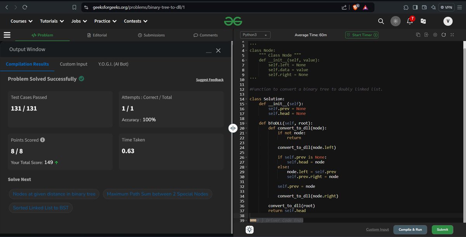The image size is (466, 237).
Task: Click the '131 / 131' test cases value
Action: (x=24, y=108)
